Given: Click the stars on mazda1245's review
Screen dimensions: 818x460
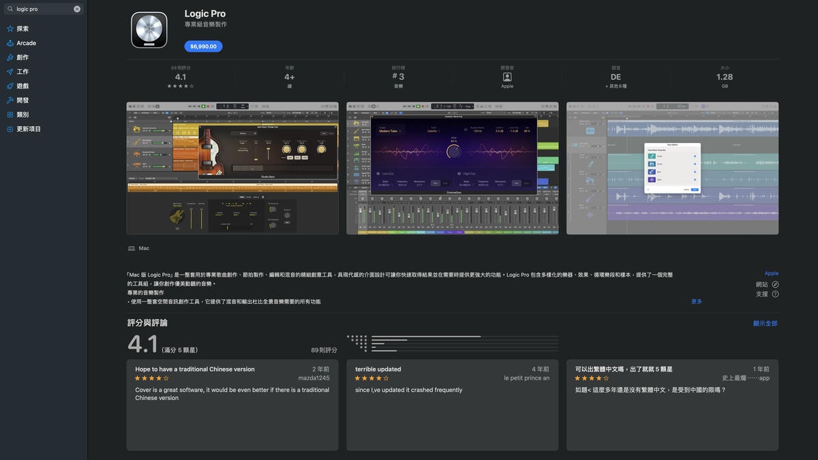Looking at the screenshot, I should [151, 378].
